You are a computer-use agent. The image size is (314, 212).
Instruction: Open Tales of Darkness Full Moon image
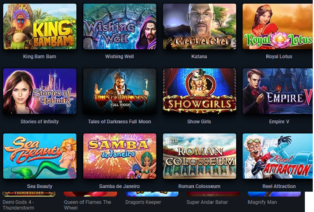click(x=119, y=91)
